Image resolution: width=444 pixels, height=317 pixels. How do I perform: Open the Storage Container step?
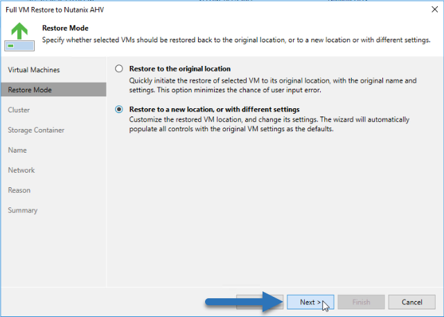click(36, 130)
